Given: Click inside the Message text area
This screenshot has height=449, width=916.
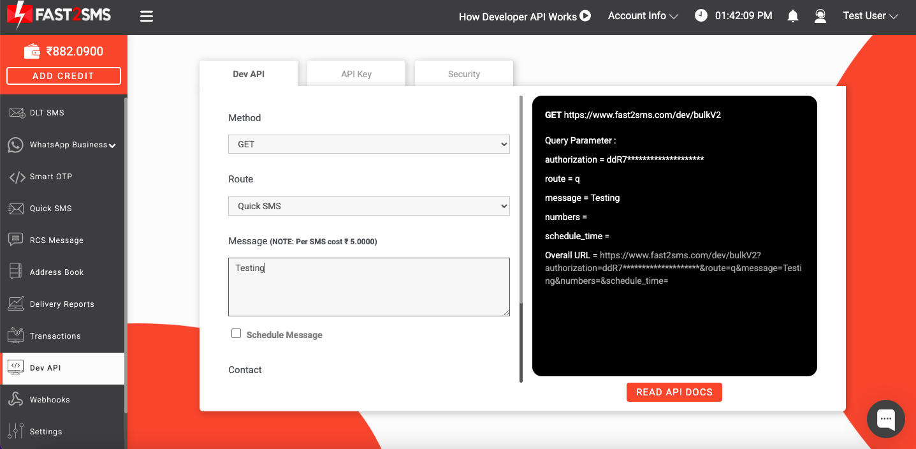Looking at the screenshot, I should click(x=369, y=287).
